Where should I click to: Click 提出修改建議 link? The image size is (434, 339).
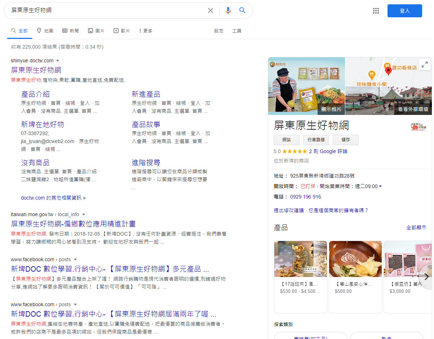(x=289, y=210)
